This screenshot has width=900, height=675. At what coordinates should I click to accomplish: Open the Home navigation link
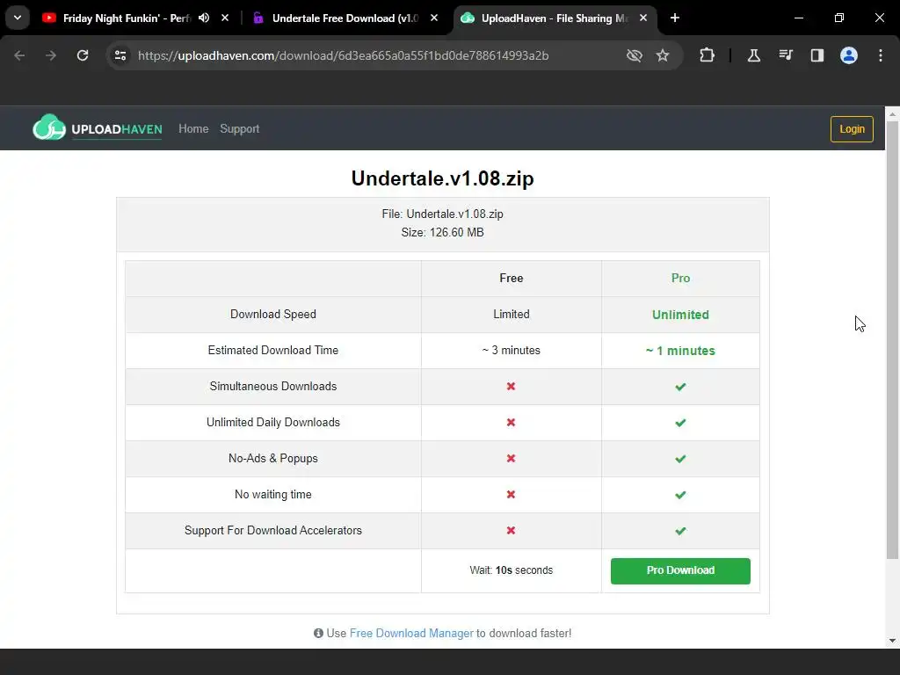click(x=193, y=128)
